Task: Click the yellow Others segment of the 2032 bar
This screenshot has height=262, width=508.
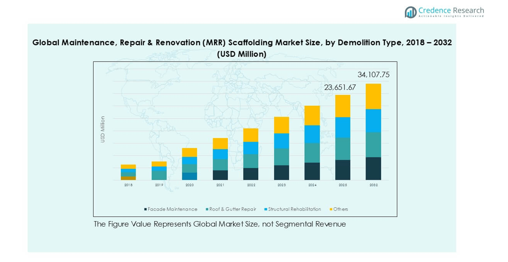Action: pyautogui.click(x=373, y=96)
